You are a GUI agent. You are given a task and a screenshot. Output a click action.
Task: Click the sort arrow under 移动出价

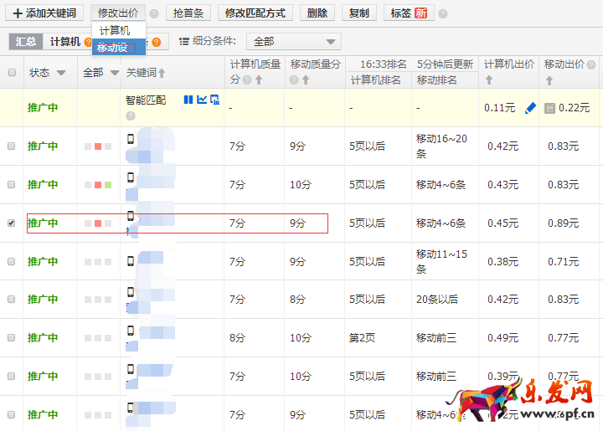549,80
